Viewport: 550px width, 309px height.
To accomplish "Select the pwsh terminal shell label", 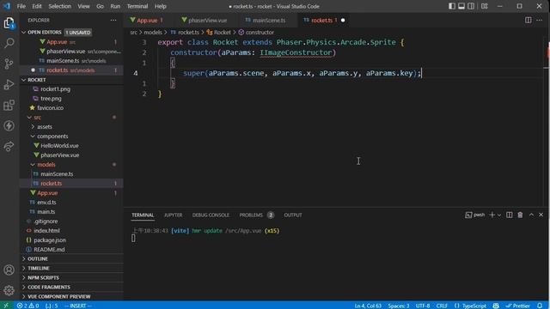I will pos(475,215).
